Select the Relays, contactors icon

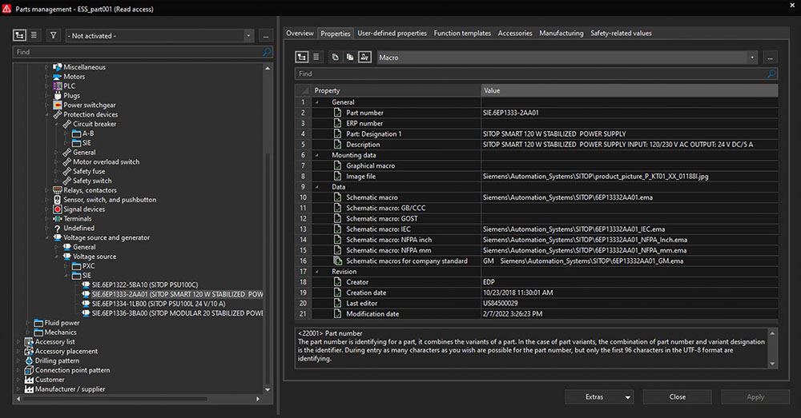coord(57,190)
